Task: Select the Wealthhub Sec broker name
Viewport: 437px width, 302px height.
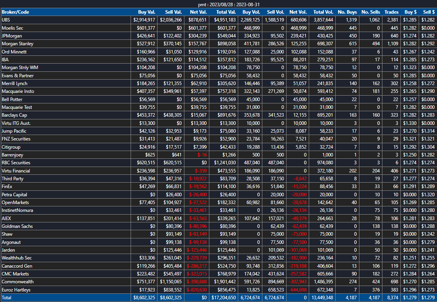Action: click(17, 258)
